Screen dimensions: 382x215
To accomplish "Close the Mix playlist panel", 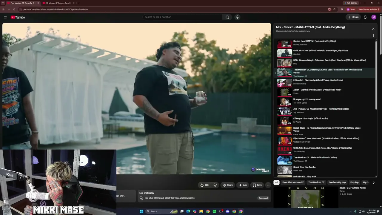I will (x=373, y=29).
